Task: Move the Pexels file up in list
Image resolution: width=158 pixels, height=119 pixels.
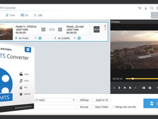Action: [105, 28]
